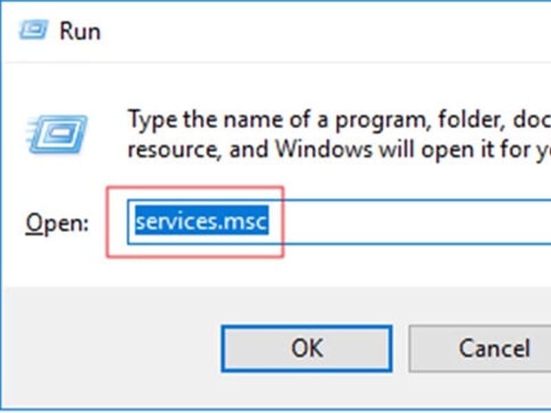Screen dimensions: 551x413
Task: Click the small Run icon in title bar
Action: (x=33, y=30)
